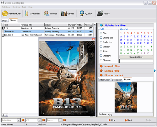The width and height of the screenshot is (157, 127).
Task: Click the Apply button
Action: (149, 120)
